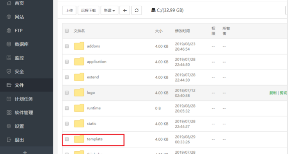Open the template folder icon
The width and height of the screenshot is (288, 154).
pos(79,139)
